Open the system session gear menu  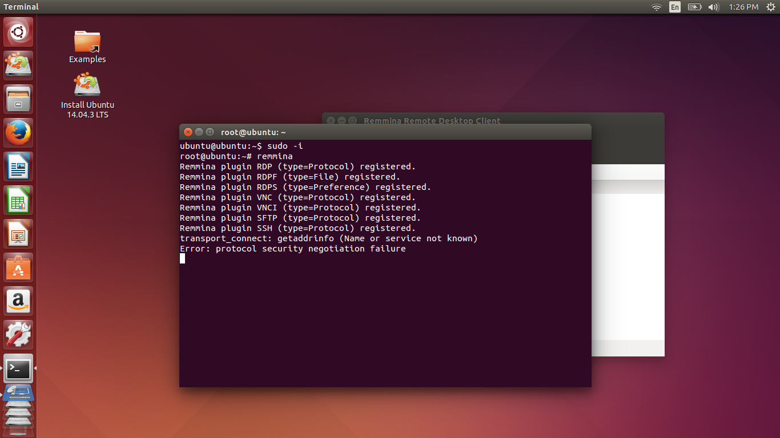pos(771,7)
